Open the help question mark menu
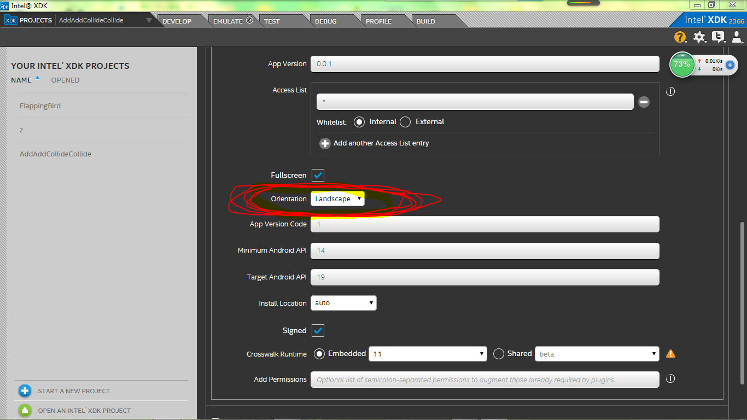The width and height of the screenshot is (747, 420). (680, 37)
